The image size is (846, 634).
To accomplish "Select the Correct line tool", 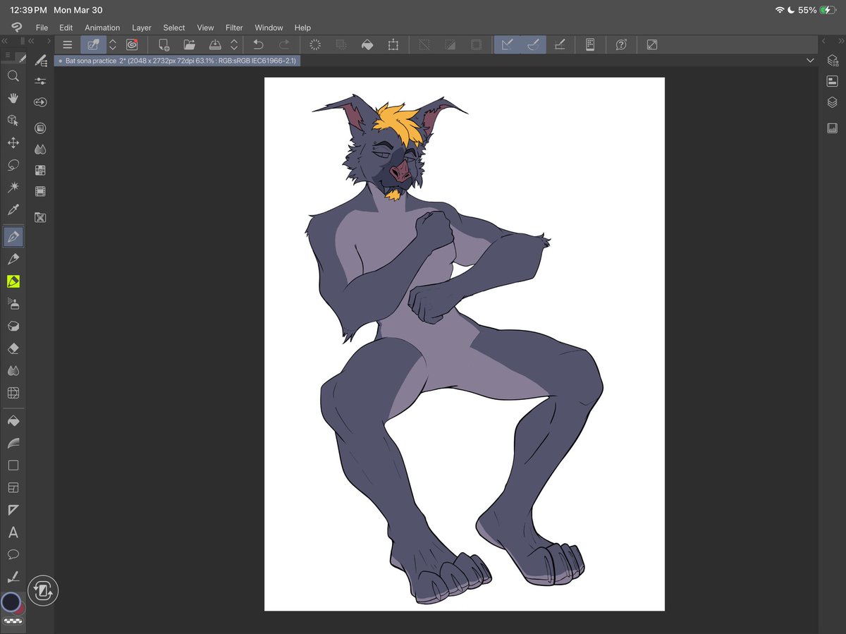I will point(13,577).
